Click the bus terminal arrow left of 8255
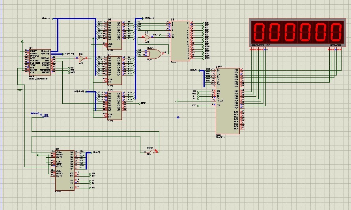Viewport: 351px width, 210px height. [198, 70]
